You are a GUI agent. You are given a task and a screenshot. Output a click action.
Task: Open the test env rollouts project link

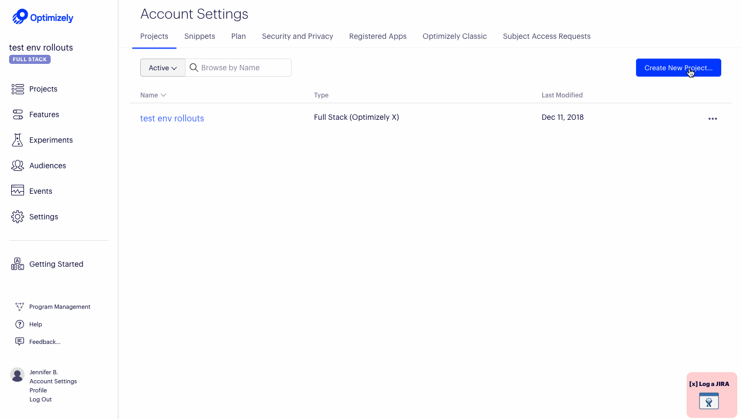172,118
